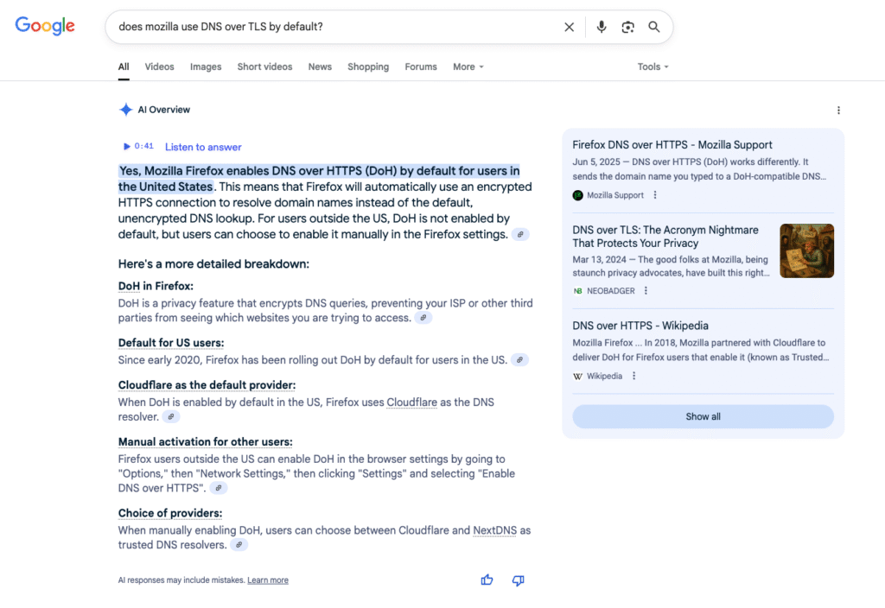The image size is (885, 608).
Task: Click the Default for US users heading
Action: (x=171, y=343)
